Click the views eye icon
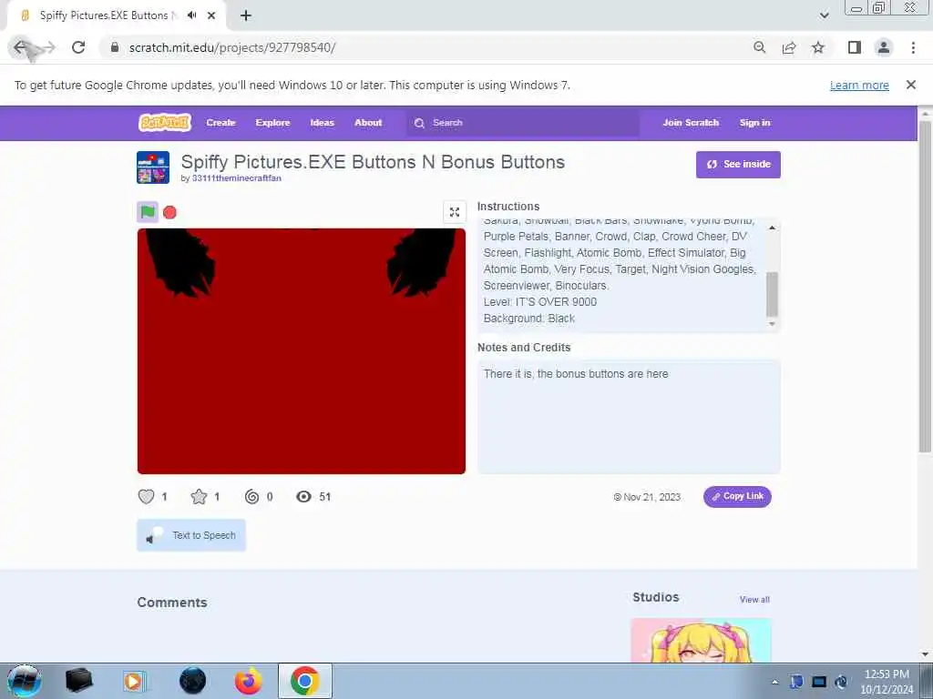The height and width of the screenshot is (699, 933). click(304, 496)
